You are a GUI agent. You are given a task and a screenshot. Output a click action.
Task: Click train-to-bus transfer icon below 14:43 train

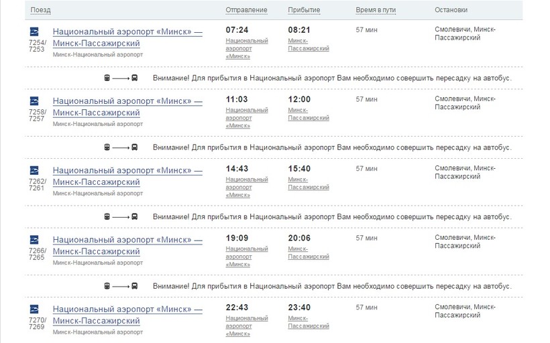click(x=121, y=217)
